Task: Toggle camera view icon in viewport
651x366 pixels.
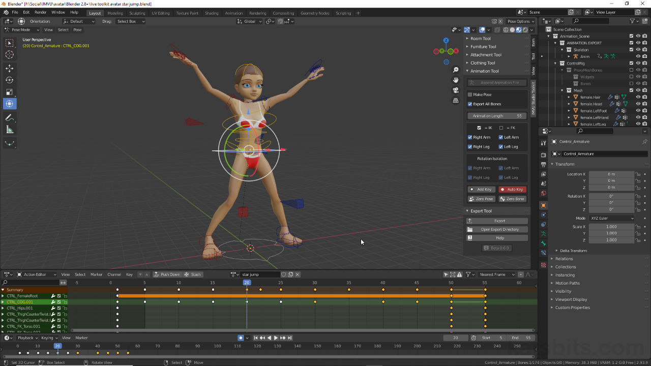Action: pos(456,90)
